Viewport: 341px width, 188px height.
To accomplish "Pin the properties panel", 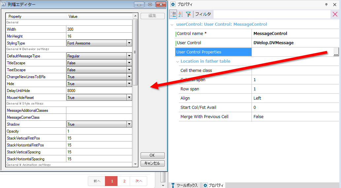I will [x=326, y=5].
